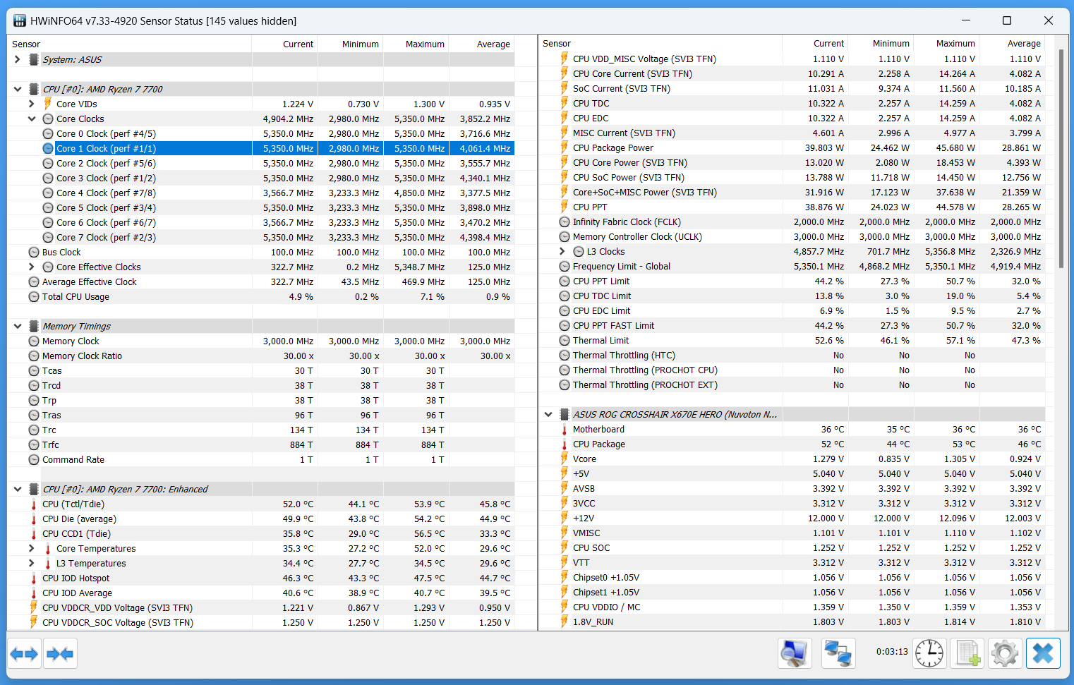This screenshot has height=685, width=1074.
Task: Expand the L3 Clocks node
Action: (562, 251)
